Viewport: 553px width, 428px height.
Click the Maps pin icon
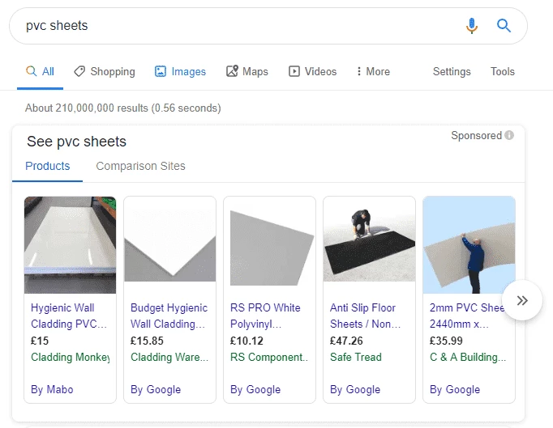pyautogui.click(x=232, y=71)
